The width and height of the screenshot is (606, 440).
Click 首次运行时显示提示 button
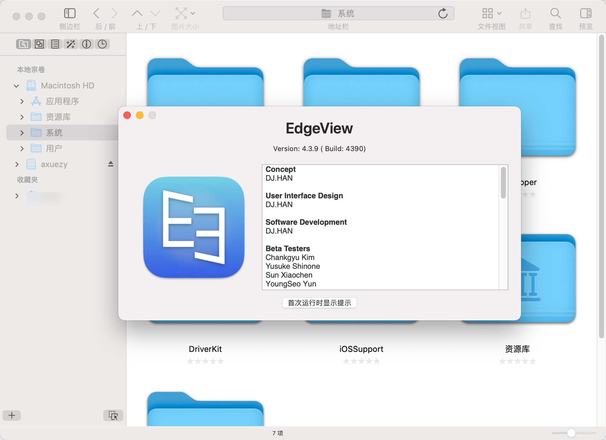[319, 303]
